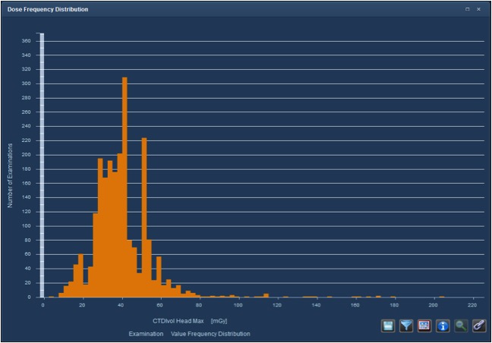The width and height of the screenshot is (492, 343).
Task: Open the filter funnel icon
Action: coord(406,326)
